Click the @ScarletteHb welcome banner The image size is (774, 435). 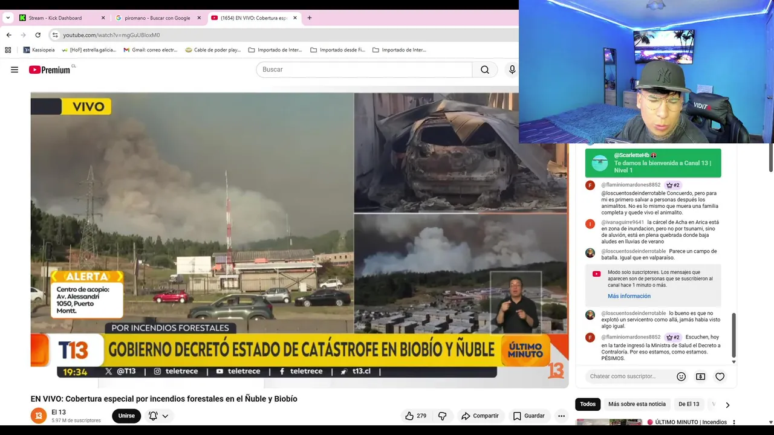pos(653,163)
